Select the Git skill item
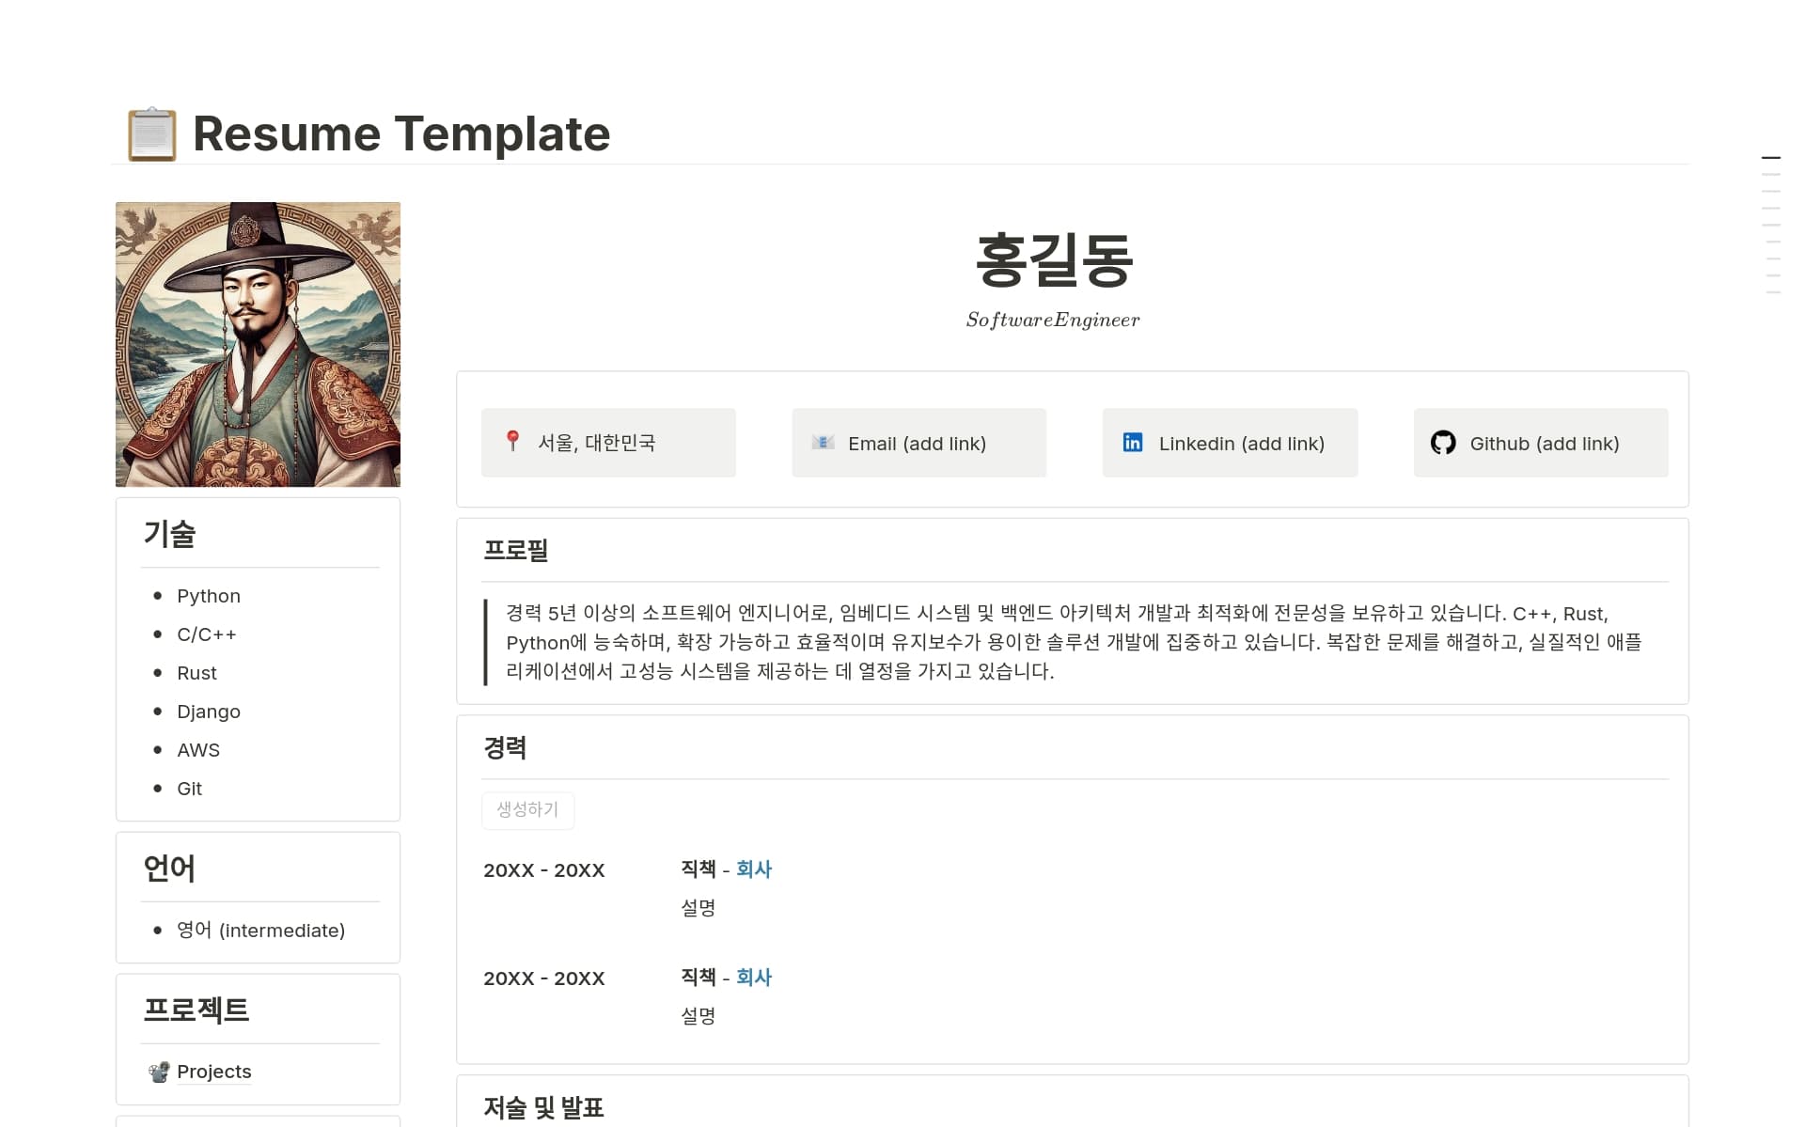This screenshot has height=1127, width=1805. pos(189,789)
